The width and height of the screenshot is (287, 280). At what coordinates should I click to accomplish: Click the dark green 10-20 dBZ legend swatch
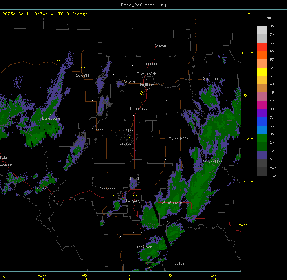[262, 147]
